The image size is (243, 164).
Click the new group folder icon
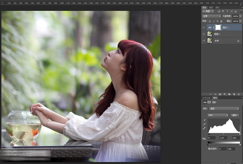[229, 94]
